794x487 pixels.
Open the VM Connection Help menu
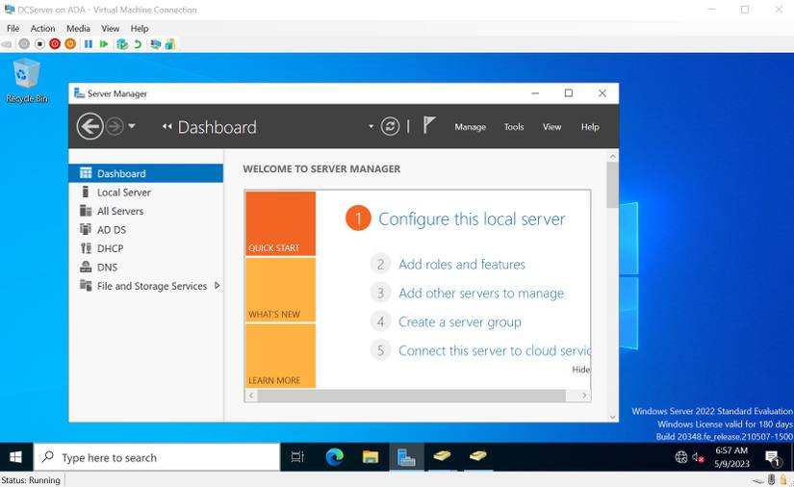tap(140, 28)
